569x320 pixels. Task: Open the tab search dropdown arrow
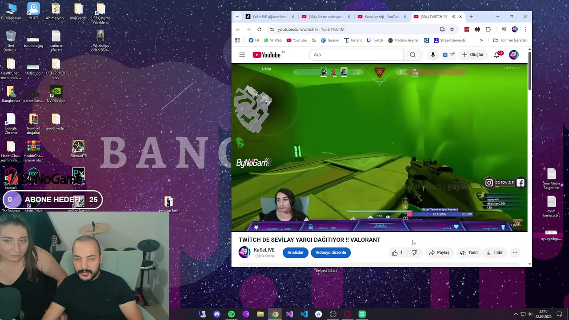(x=237, y=17)
